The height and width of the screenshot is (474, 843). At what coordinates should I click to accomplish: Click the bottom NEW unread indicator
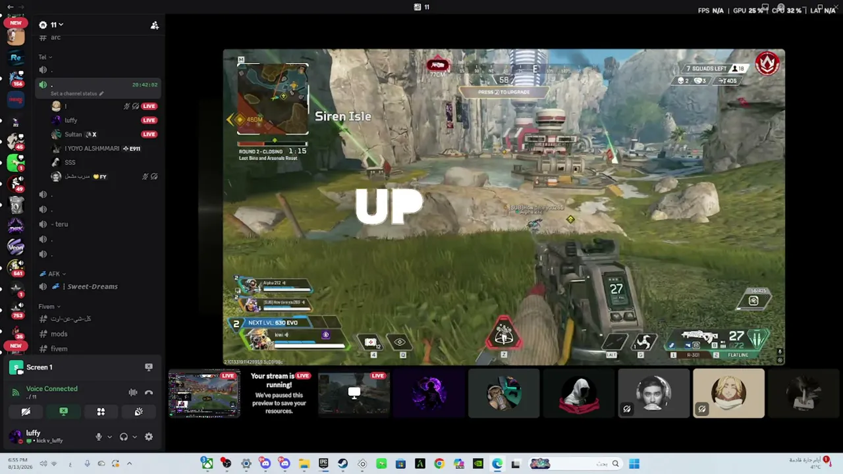pyautogui.click(x=16, y=346)
